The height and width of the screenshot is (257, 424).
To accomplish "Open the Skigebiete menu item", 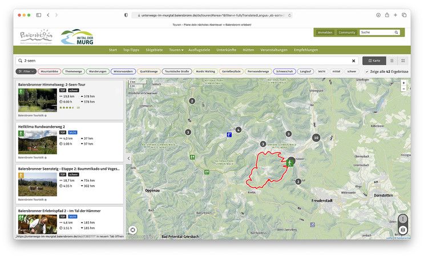I will [x=154, y=50].
